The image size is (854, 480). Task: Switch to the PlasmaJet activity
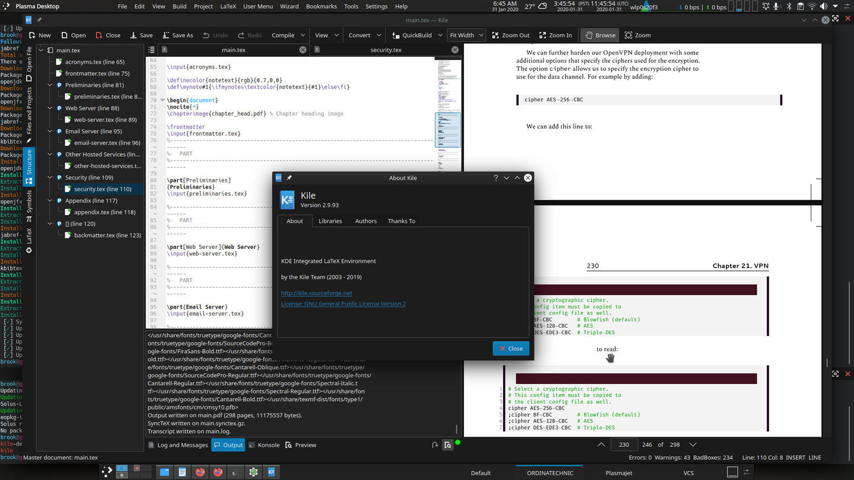(x=619, y=473)
